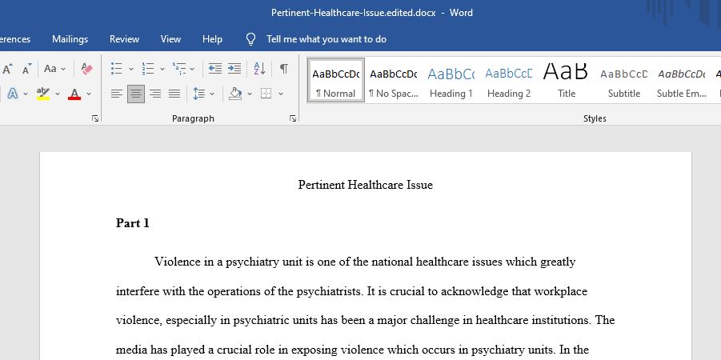Open the Review tab
The image size is (721, 360).
(124, 39)
